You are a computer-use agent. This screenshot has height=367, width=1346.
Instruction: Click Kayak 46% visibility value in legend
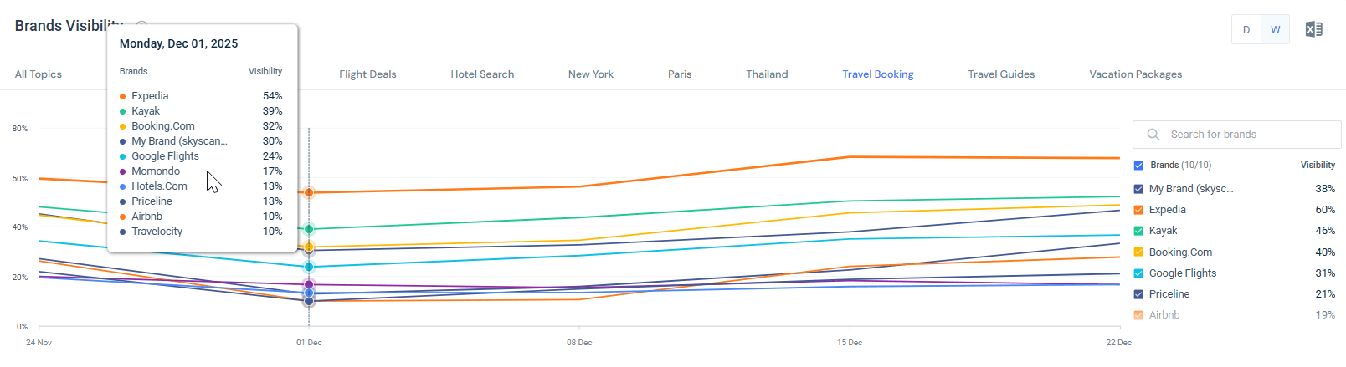tap(1325, 231)
